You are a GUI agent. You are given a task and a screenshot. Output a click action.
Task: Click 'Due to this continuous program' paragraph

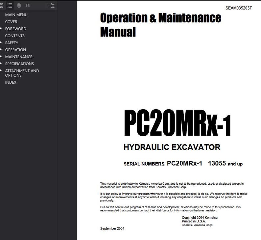pyautogui.click(x=170, y=209)
